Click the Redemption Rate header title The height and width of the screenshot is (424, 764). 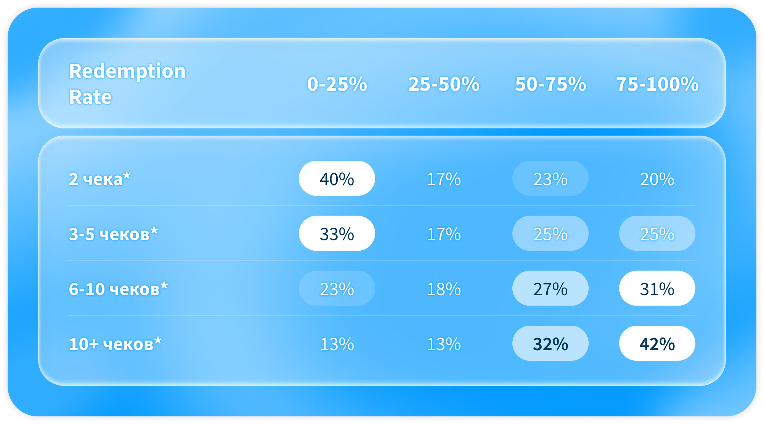pos(127,84)
